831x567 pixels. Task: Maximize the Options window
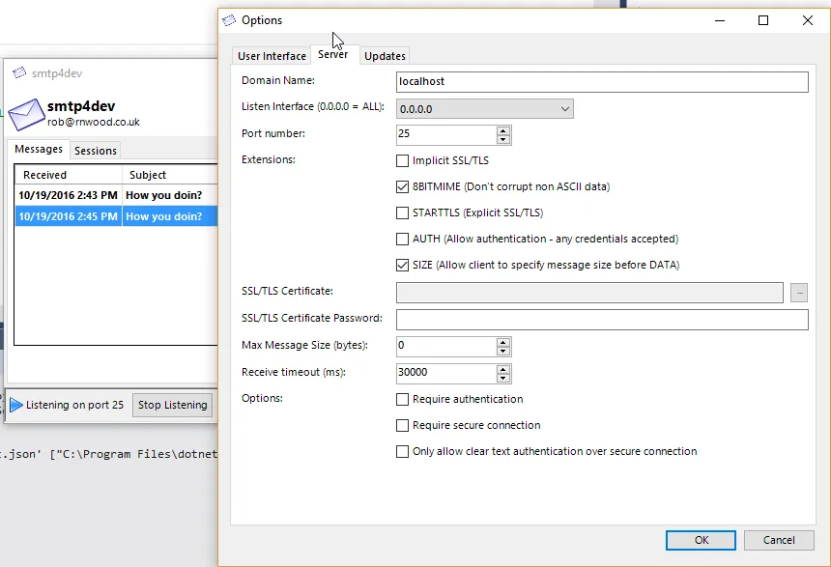pyautogui.click(x=763, y=20)
